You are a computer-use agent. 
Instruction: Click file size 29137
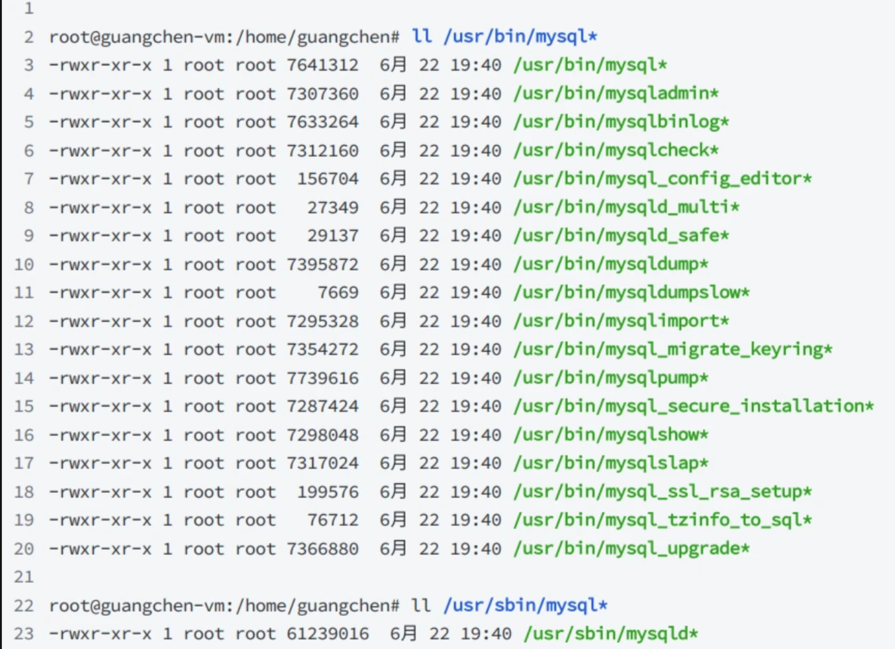(x=333, y=236)
